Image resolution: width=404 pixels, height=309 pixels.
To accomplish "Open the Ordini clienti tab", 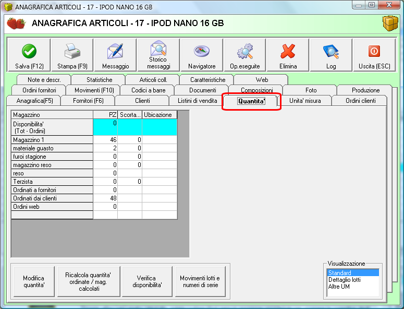I will [360, 101].
